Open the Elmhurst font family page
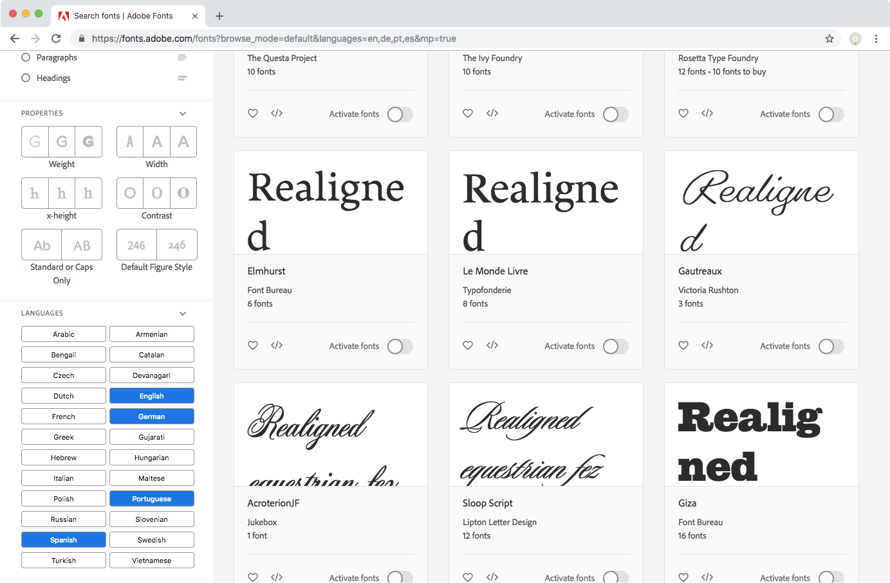The image size is (890, 583). [266, 271]
